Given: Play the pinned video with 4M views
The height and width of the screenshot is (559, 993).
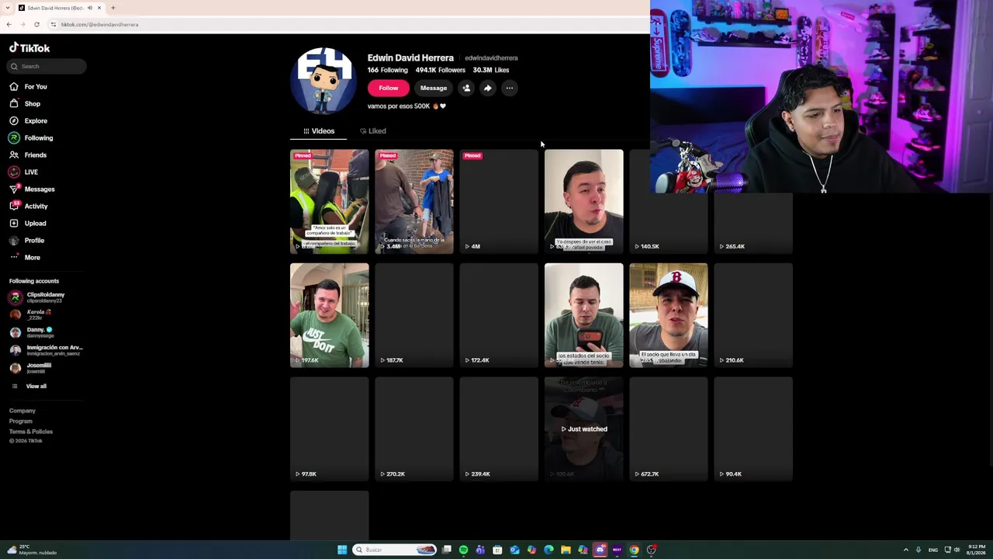Looking at the screenshot, I should point(499,202).
